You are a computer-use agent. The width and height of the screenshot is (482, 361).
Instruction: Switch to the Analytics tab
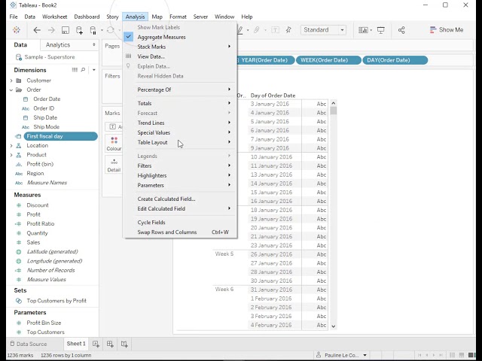tap(58, 45)
